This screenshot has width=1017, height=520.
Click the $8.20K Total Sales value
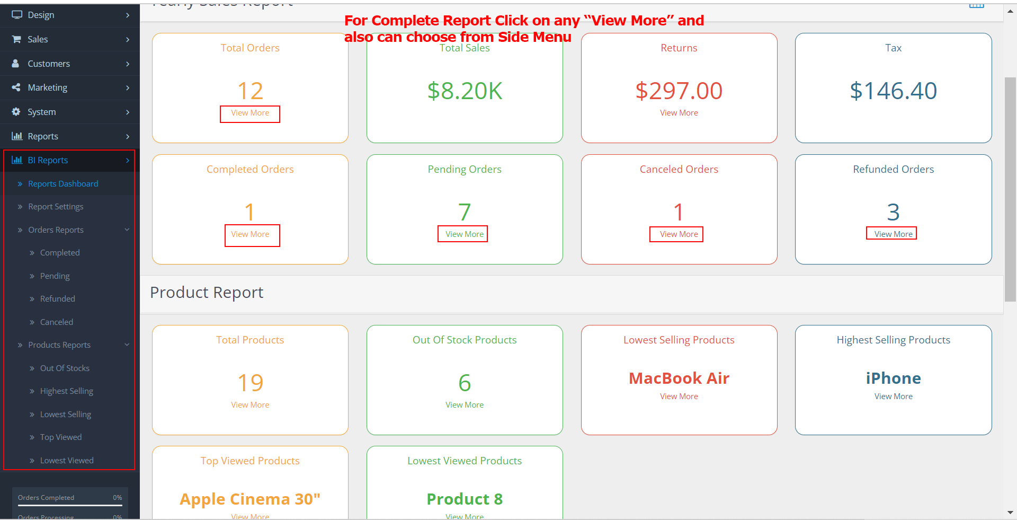(465, 91)
